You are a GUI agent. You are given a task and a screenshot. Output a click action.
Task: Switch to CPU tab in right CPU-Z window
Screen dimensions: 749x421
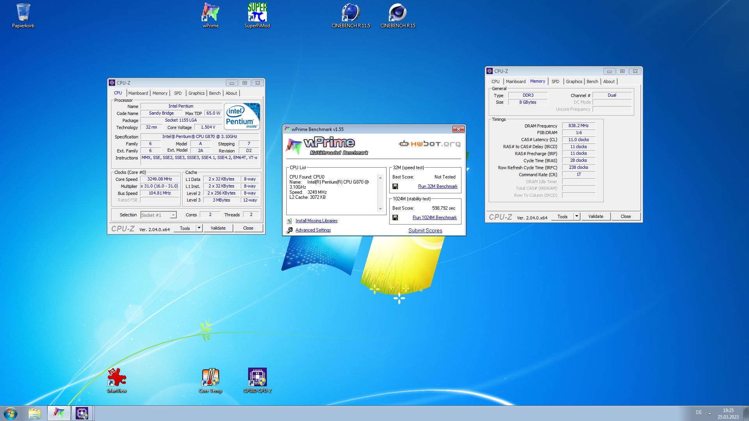495,81
